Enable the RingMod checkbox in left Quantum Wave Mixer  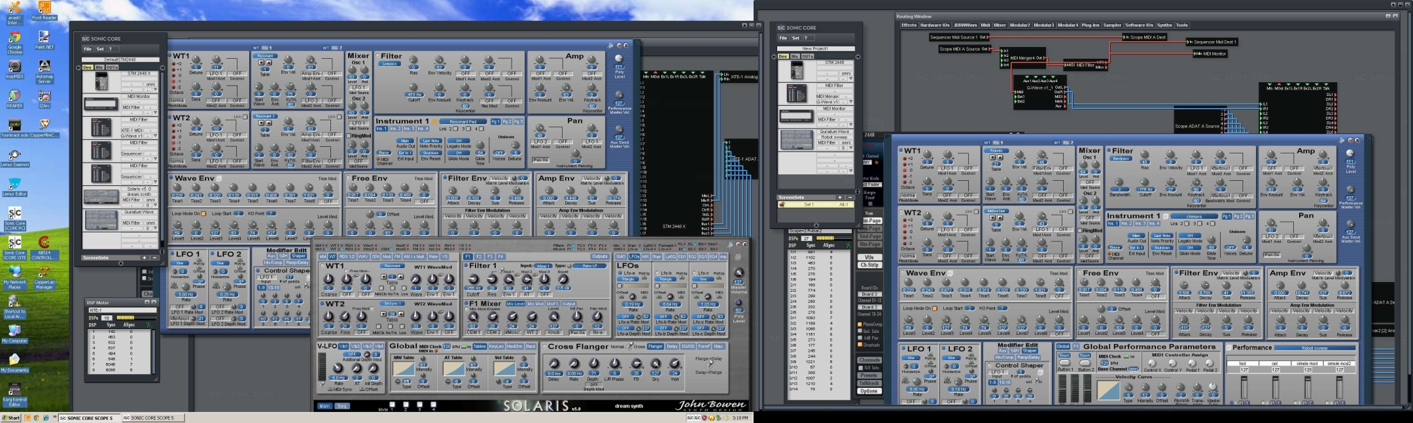(350, 136)
